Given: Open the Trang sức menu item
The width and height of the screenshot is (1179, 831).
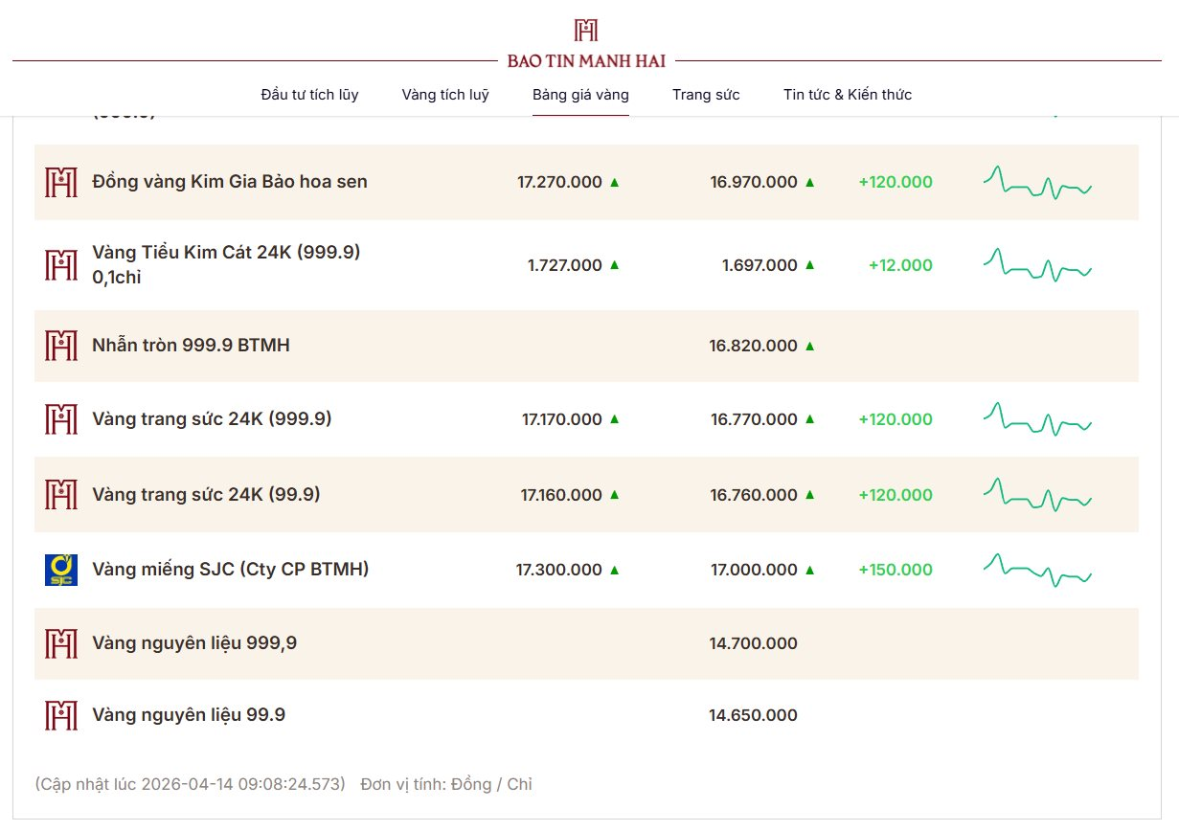Looking at the screenshot, I should (706, 95).
